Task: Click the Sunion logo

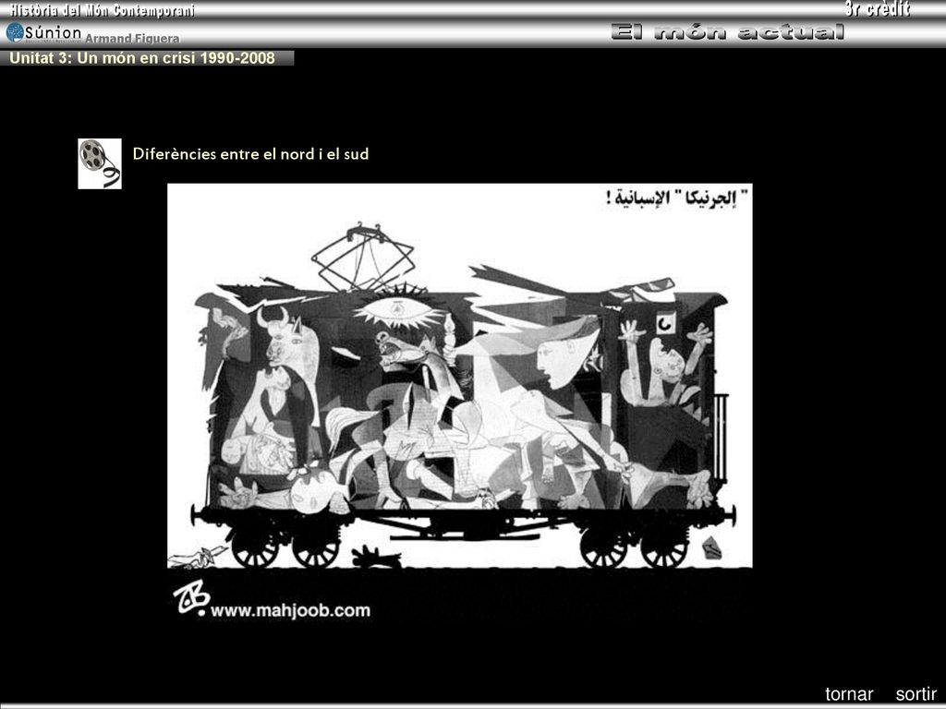Action: tap(43, 32)
